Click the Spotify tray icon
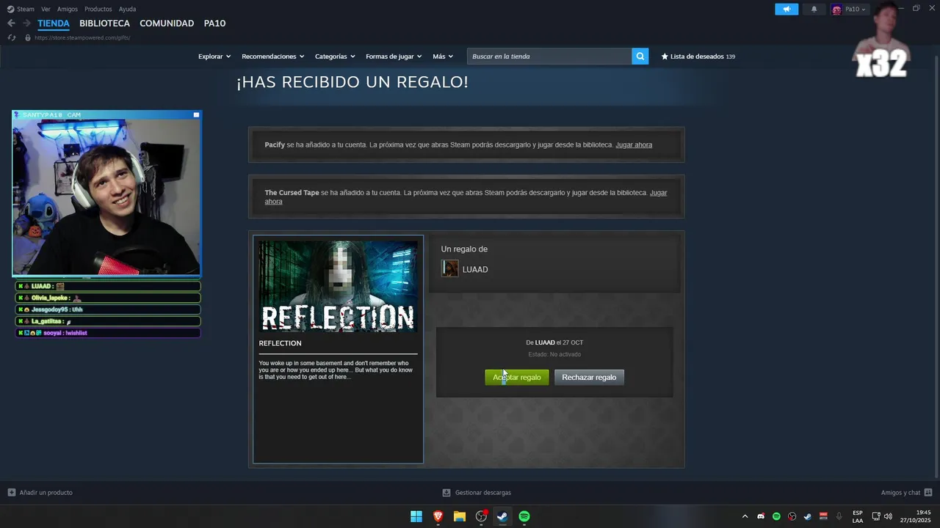Viewport: 940px width, 528px height. pos(776,516)
